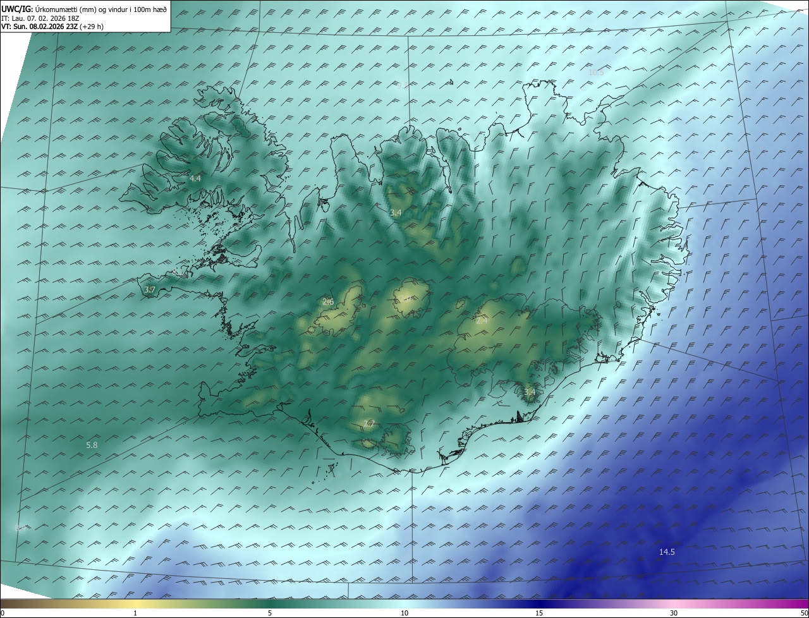Click the 2.4 precipitation value label

pyautogui.click(x=482, y=321)
